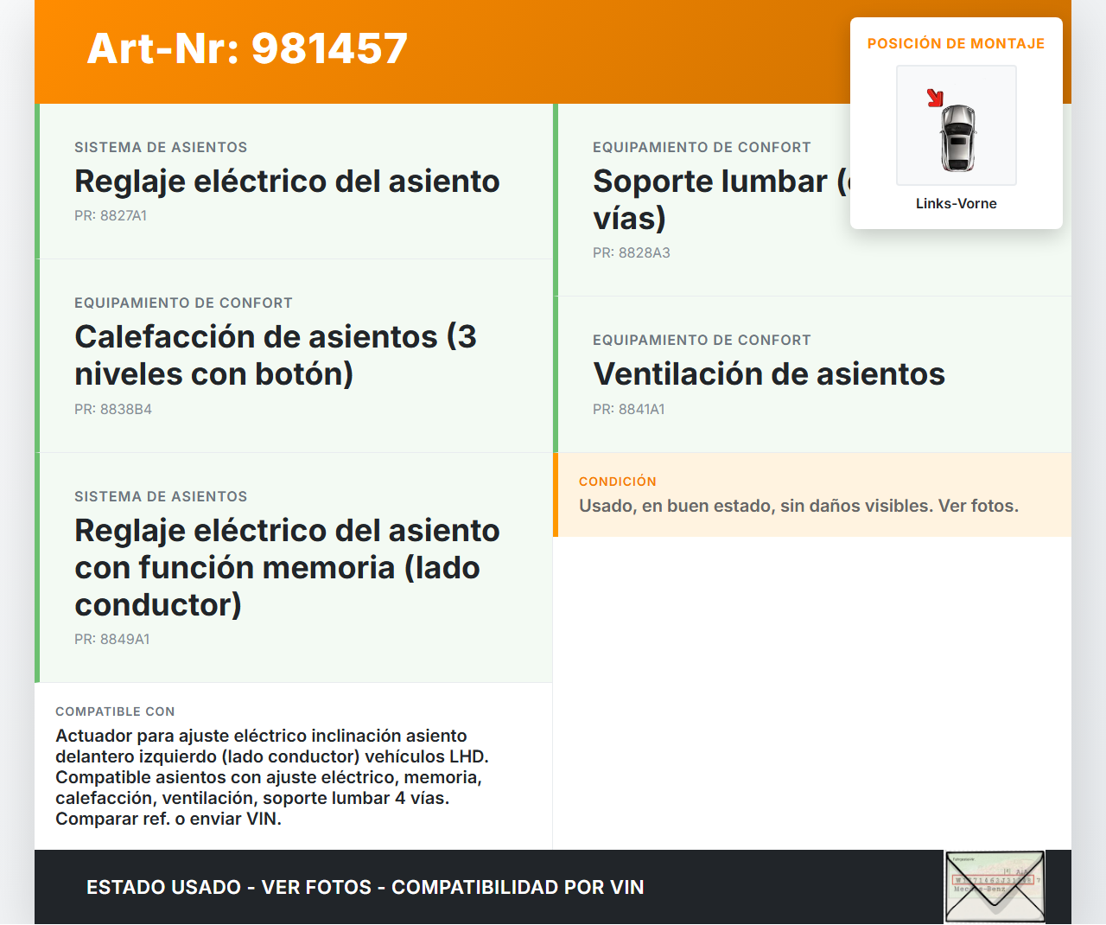1106x925 pixels.
Task: Click the 'COMPATIBLE CON' heading
Action: (x=115, y=711)
